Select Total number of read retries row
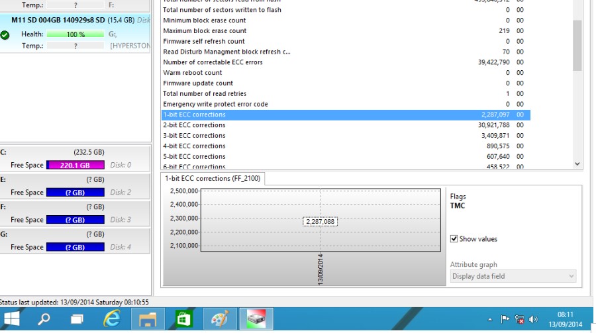This screenshot has width=596, height=333. click(x=346, y=93)
